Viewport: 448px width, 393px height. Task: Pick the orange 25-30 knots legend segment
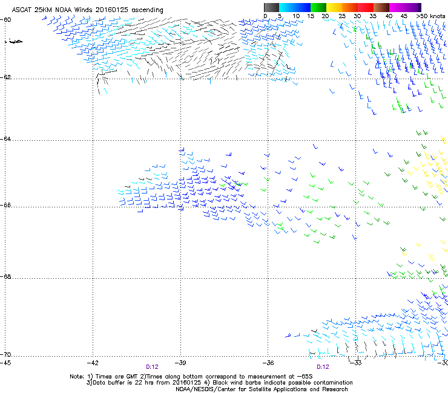pos(350,7)
